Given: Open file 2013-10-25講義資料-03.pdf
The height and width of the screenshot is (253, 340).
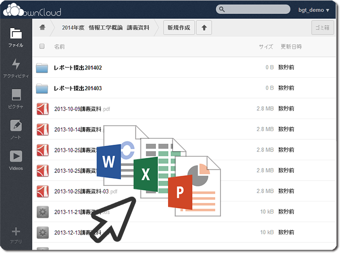Looking at the screenshot, I should (x=85, y=191).
